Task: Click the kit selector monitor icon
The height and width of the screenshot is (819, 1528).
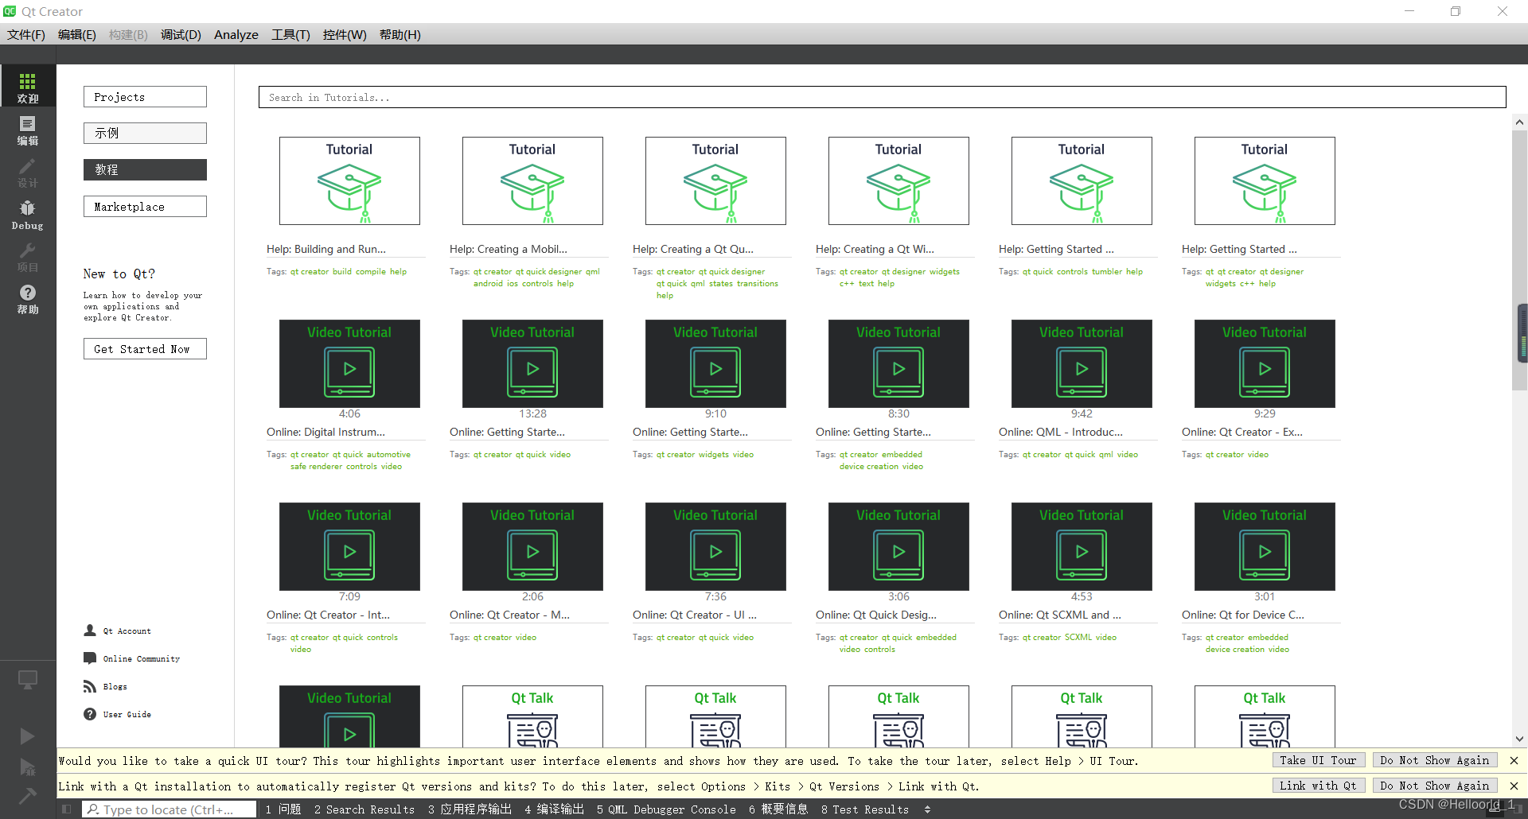Action: pyautogui.click(x=28, y=681)
